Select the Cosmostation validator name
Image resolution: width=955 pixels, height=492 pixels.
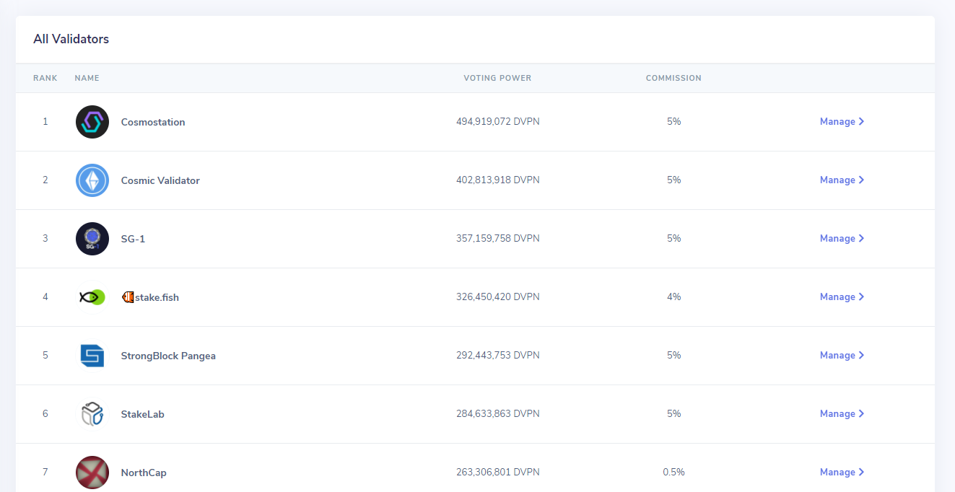(x=153, y=123)
